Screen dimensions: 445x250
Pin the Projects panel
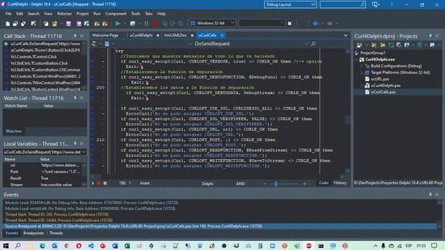(430, 36)
